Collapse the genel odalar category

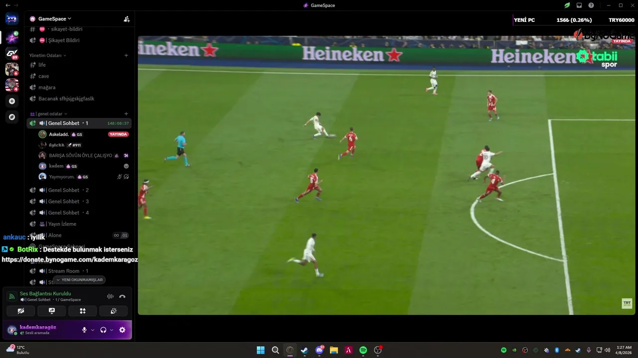pyautogui.click(x=49, y=114)
